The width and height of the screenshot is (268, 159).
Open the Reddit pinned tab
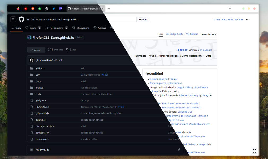coord(33,8)
